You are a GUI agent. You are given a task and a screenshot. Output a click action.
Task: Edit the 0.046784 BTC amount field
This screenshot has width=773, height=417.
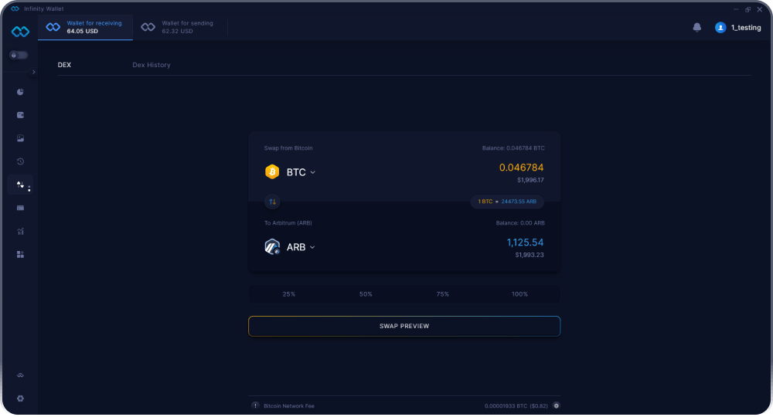521,168
